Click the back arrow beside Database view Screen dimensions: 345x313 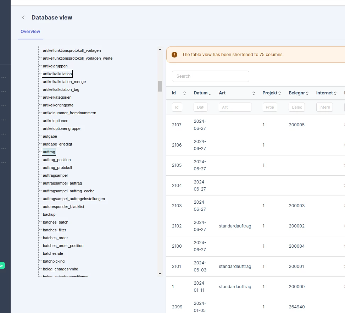pyautogui.click(x=23, y=17)
